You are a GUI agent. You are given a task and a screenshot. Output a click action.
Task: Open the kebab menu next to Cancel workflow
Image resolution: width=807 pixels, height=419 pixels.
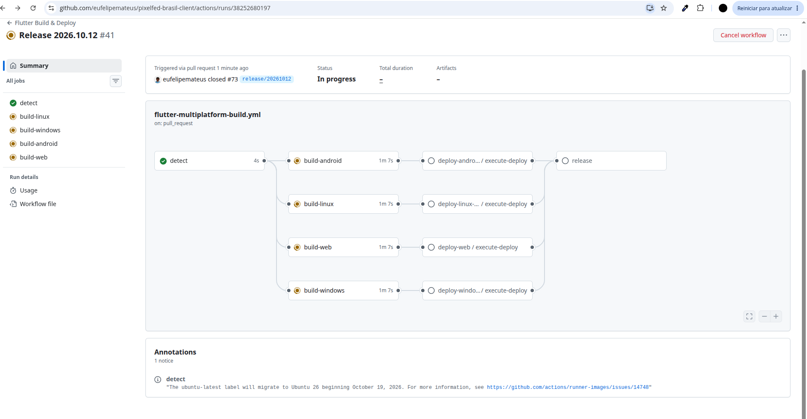pos(784,35)
